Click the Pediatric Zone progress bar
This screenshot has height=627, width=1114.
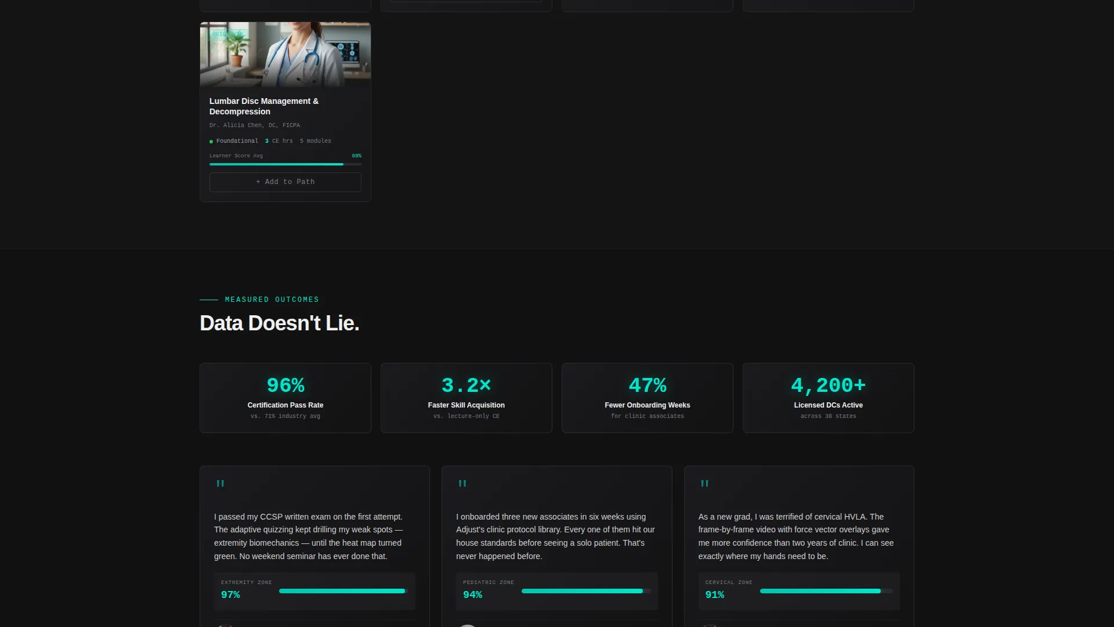click(586, 591)
